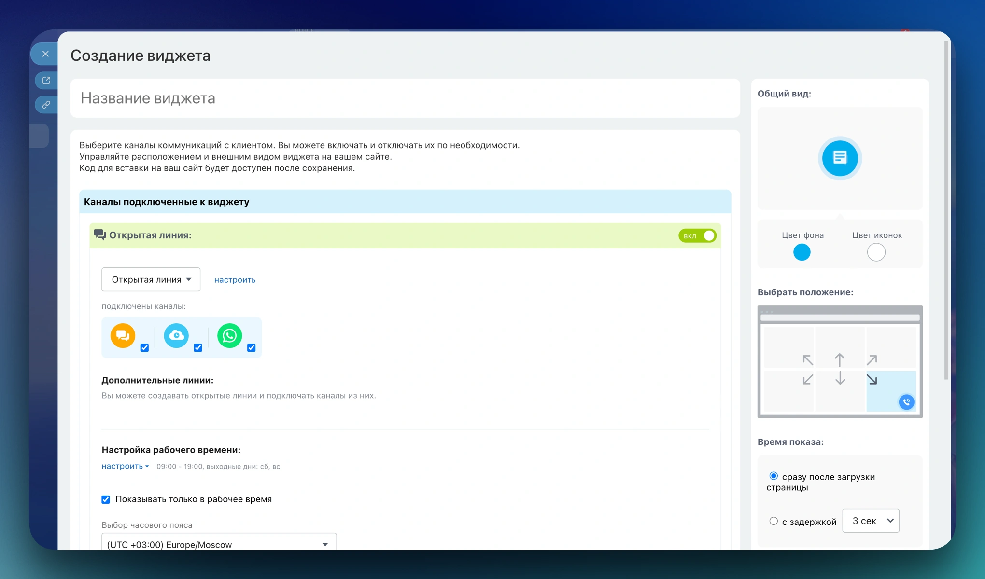This screenshot has height=579, width=985.
Task: Click the copy link sidebar icon
Action: 46,105
